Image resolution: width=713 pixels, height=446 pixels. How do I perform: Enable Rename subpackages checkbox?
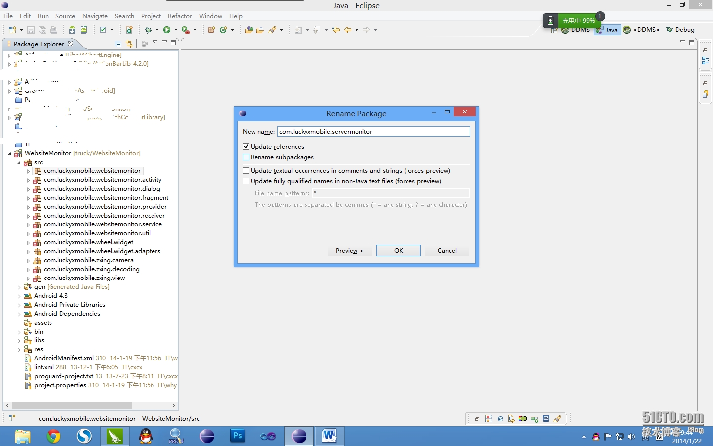[x=246, y=157]
